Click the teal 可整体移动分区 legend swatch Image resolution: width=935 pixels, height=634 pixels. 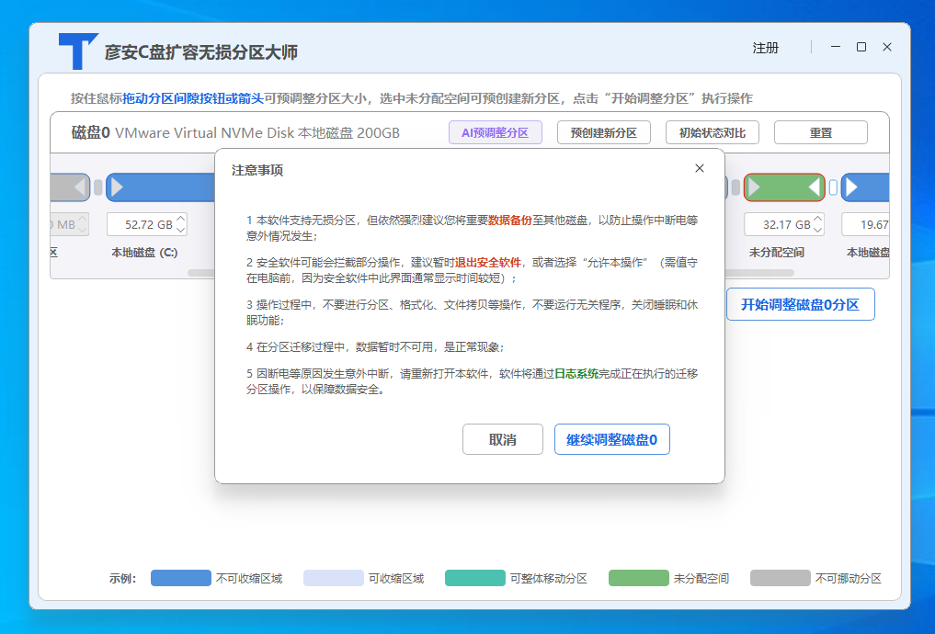click(x=475, y=578)
